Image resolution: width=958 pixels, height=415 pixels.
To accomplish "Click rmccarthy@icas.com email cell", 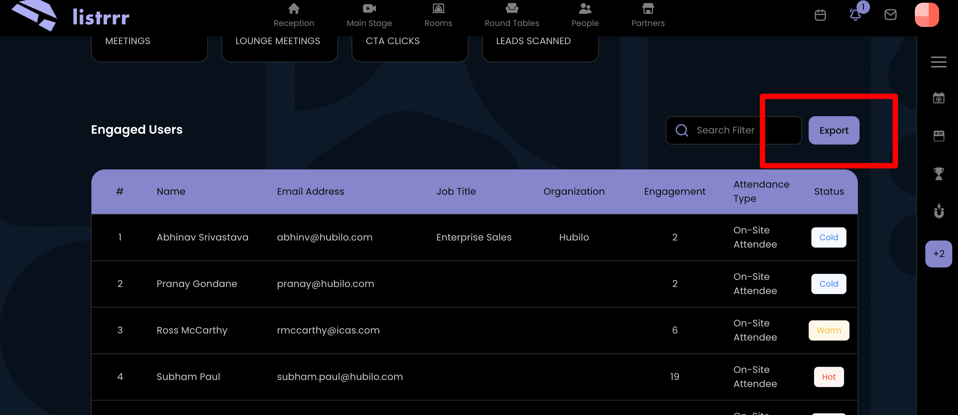I will click(328, 330).
